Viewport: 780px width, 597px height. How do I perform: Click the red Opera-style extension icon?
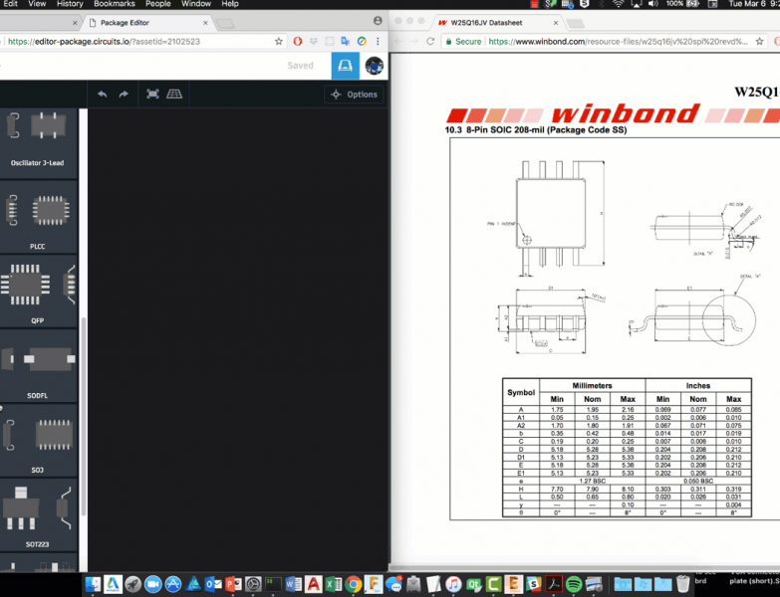(298, 41)
